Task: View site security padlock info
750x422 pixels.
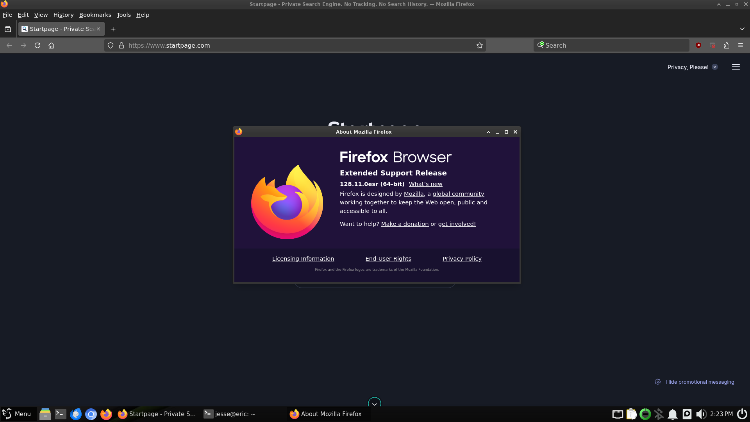Action: 121,45
